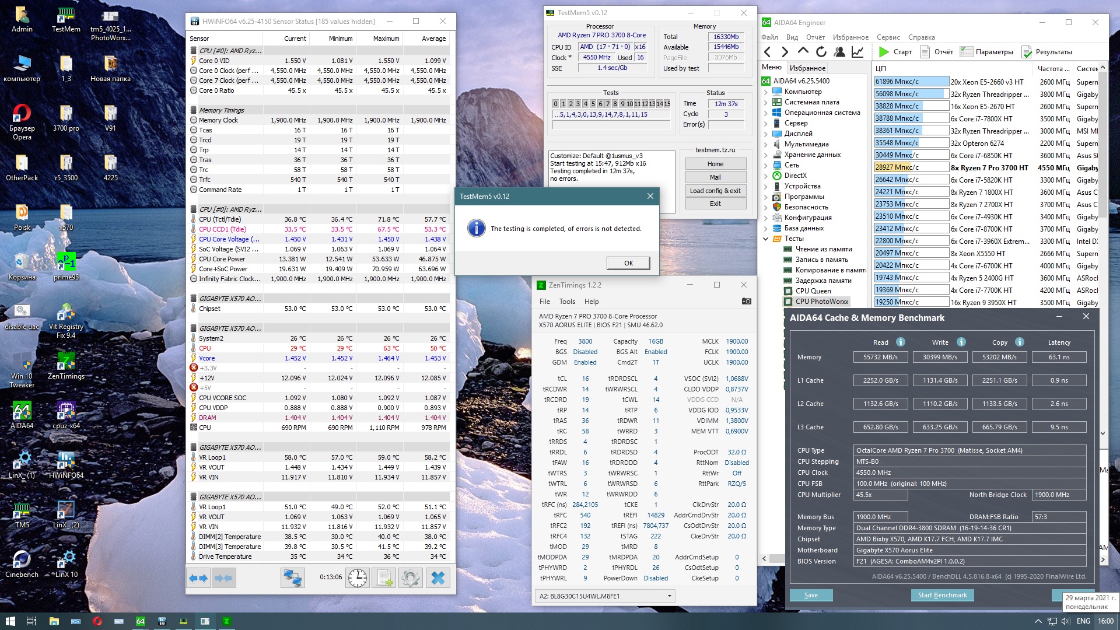Open Tools menu in ZenTimings
Image resolution: width=1120 pixels, height=630 pixels.
click(567, 302)
